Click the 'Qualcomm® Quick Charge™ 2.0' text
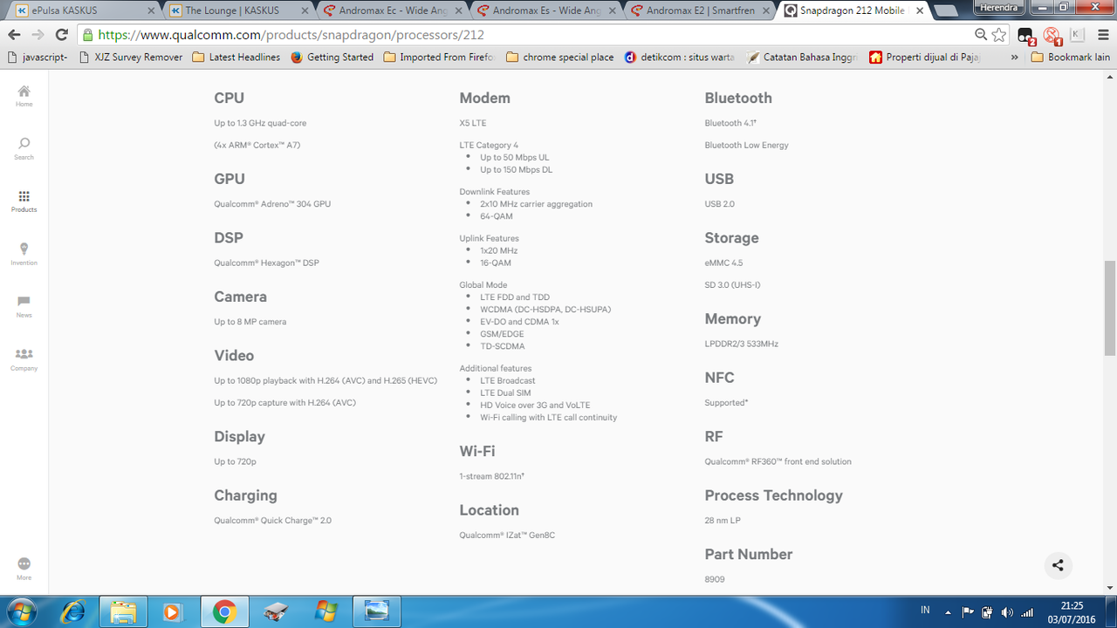 272,521
